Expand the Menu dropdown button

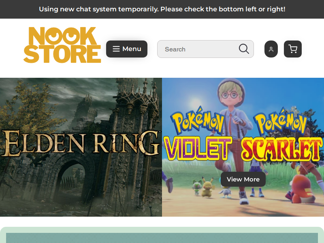[x=127, y=49]
